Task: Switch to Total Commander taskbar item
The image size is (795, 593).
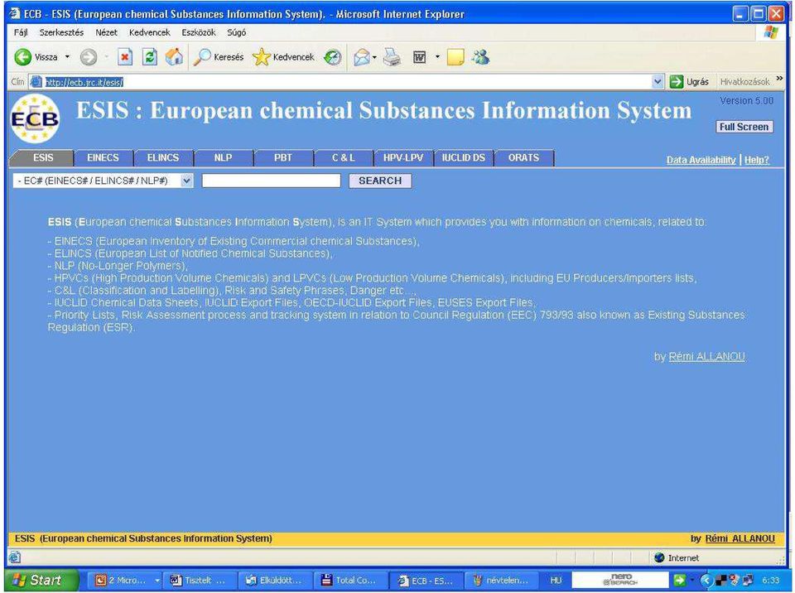Action: [x=350, y=581]
